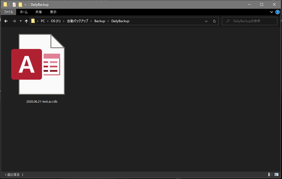
Task: Expand chevron after PC in path
Action: point(48,21)
